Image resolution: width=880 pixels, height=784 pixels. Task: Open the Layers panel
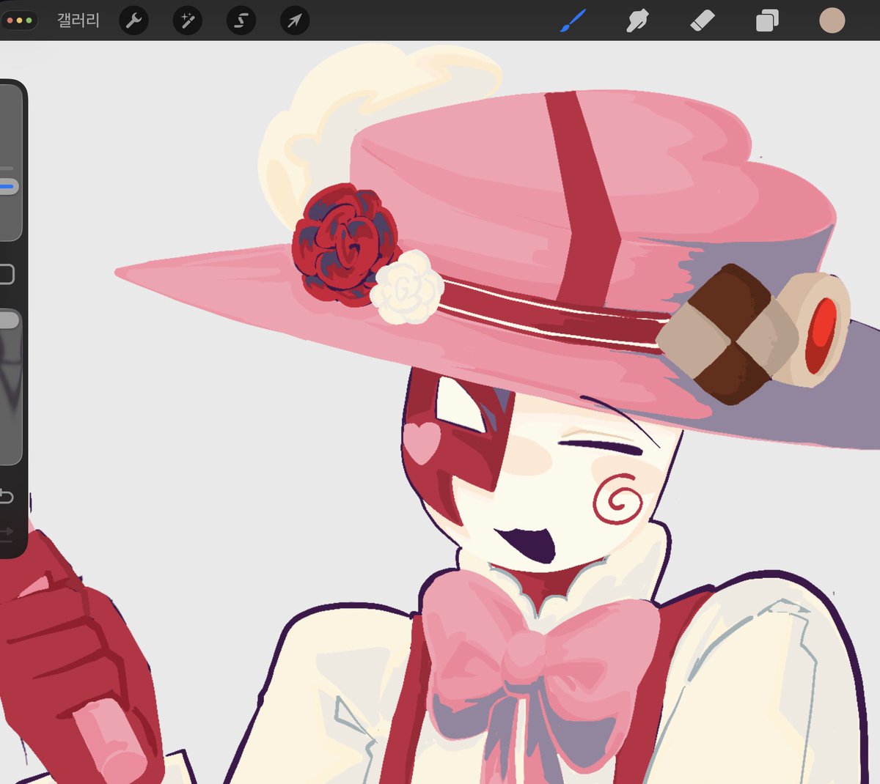(x=767, y=21)
